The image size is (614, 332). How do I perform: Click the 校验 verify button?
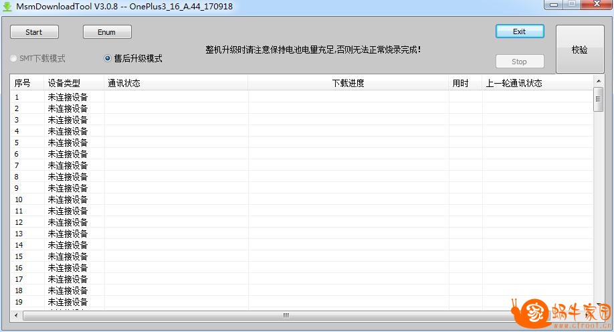point(580,50)
